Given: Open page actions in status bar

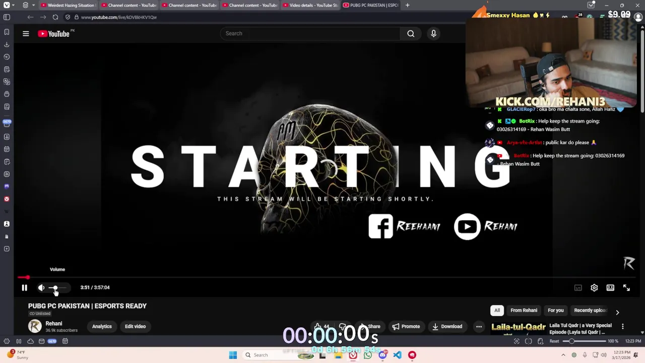Looking at the screenshot, I should coord(540,341).
